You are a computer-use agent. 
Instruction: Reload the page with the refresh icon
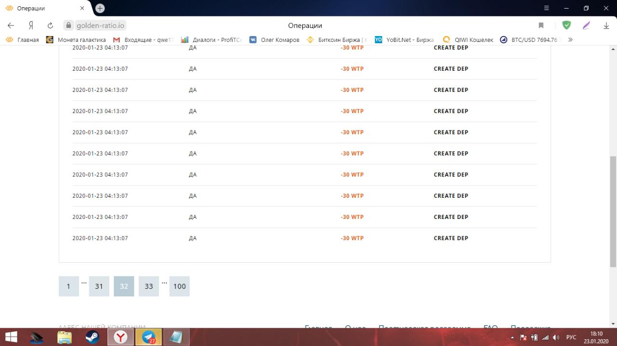[x=50, y=26]
